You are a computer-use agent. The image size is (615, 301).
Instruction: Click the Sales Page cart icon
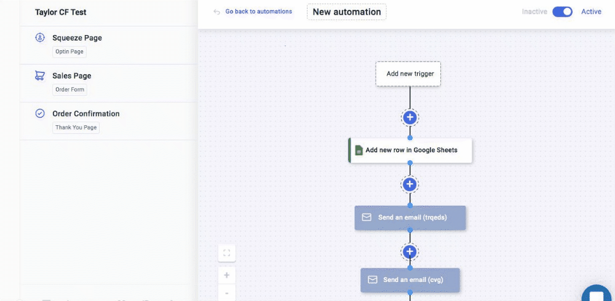point(39,76)
